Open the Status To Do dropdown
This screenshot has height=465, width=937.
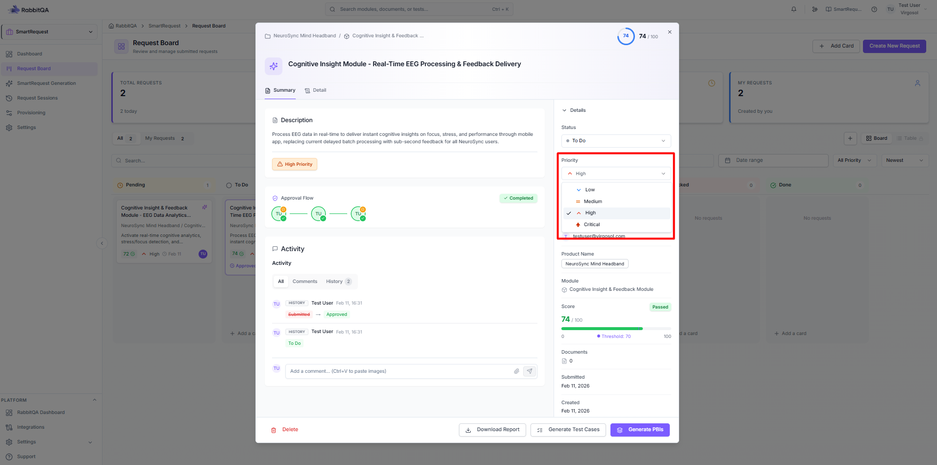click(x=616, y=141)
